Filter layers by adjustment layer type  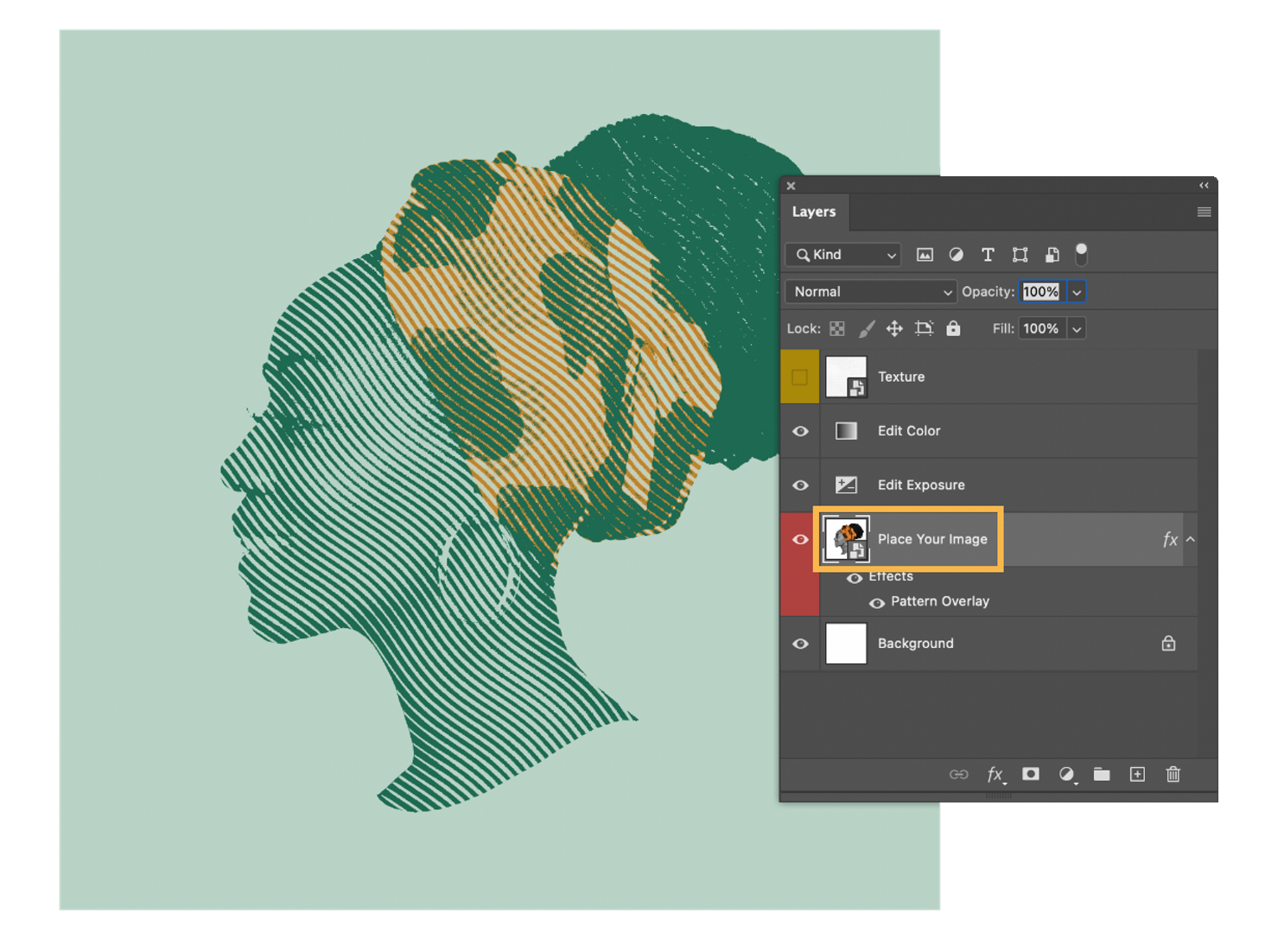(956, 255)
